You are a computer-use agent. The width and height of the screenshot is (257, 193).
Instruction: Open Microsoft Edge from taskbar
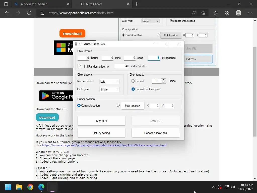tap(41, 187)
